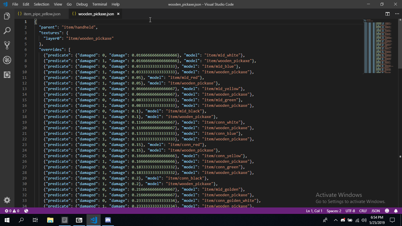
Task: Close the wooden_pickaxe.json tab
Action: click(x=118, y=14)
